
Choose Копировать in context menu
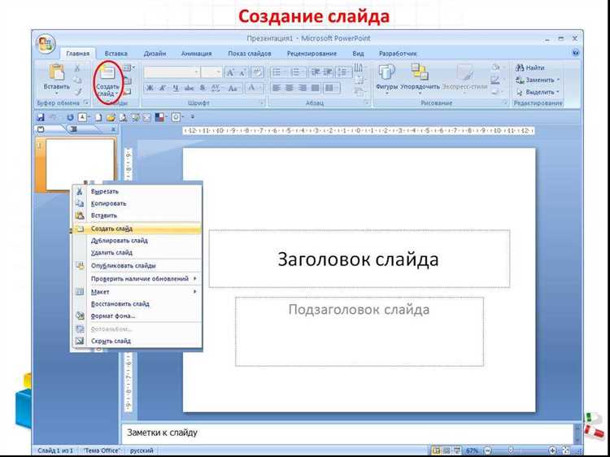(137, 203)
